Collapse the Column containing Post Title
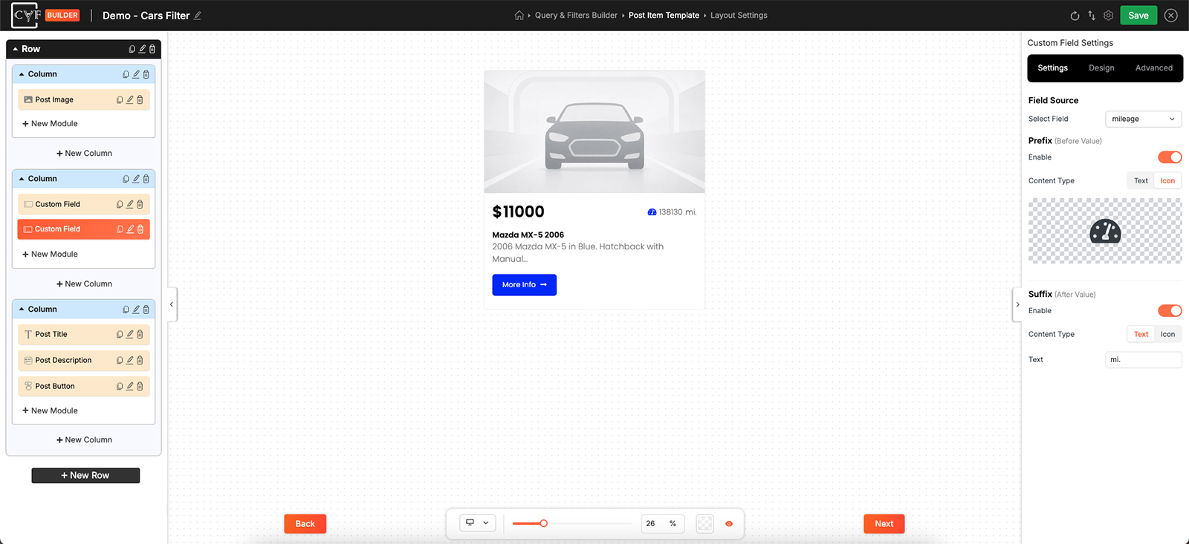 [x=22, y=309]
